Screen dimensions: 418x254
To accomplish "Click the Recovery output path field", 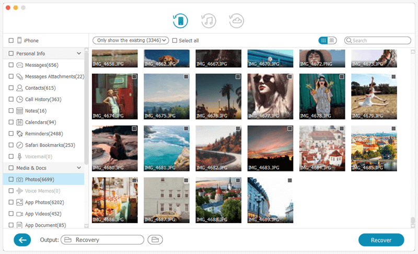I will click(x=102, y=240).
